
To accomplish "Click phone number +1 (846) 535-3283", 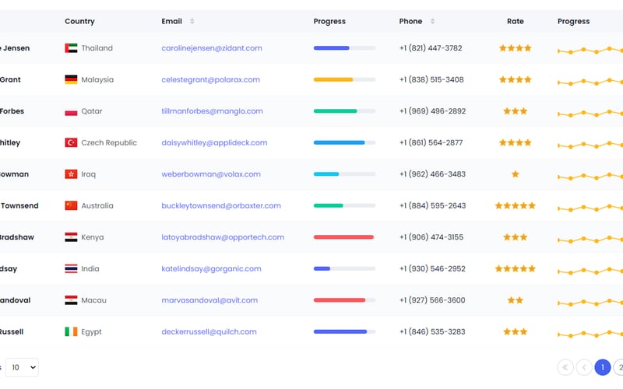I will coord(432,331).
